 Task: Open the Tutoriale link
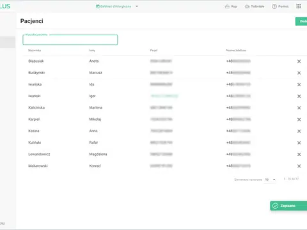[255, 6]
